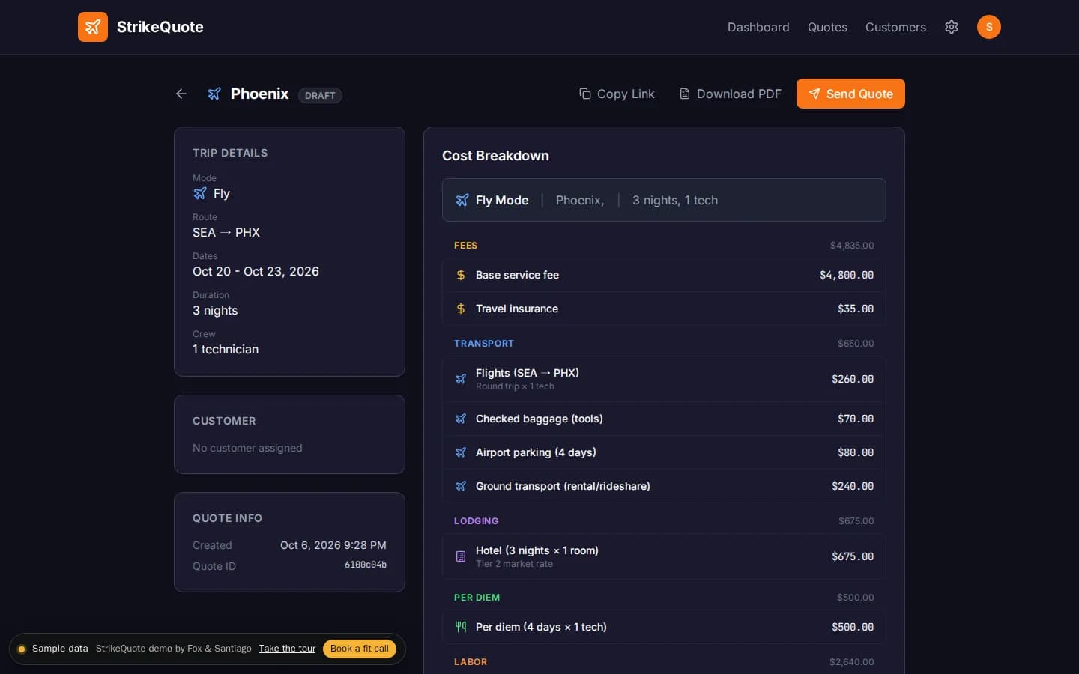
Task: Click the 1 technician crew value
Action: tap(226, 349)
